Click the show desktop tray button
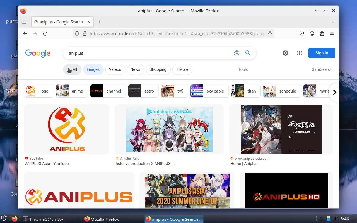Image resolution: width=357 pixels, height=223 pixels. (353, 219)
